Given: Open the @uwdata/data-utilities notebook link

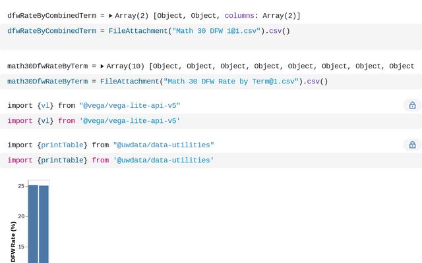Looking at the screenshot, I should pyautogui.click(x=164, y=145).
